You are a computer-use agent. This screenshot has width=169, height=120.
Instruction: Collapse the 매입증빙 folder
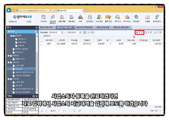click(11, 36)
